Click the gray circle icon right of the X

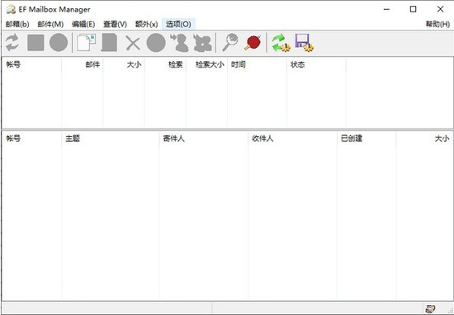pyautogui.click(x=156, y=43)
